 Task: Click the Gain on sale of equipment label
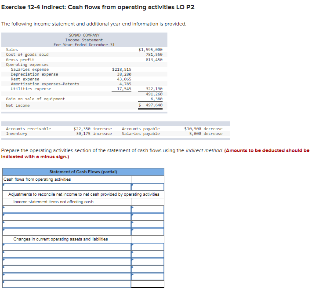[x=36, y=99]
